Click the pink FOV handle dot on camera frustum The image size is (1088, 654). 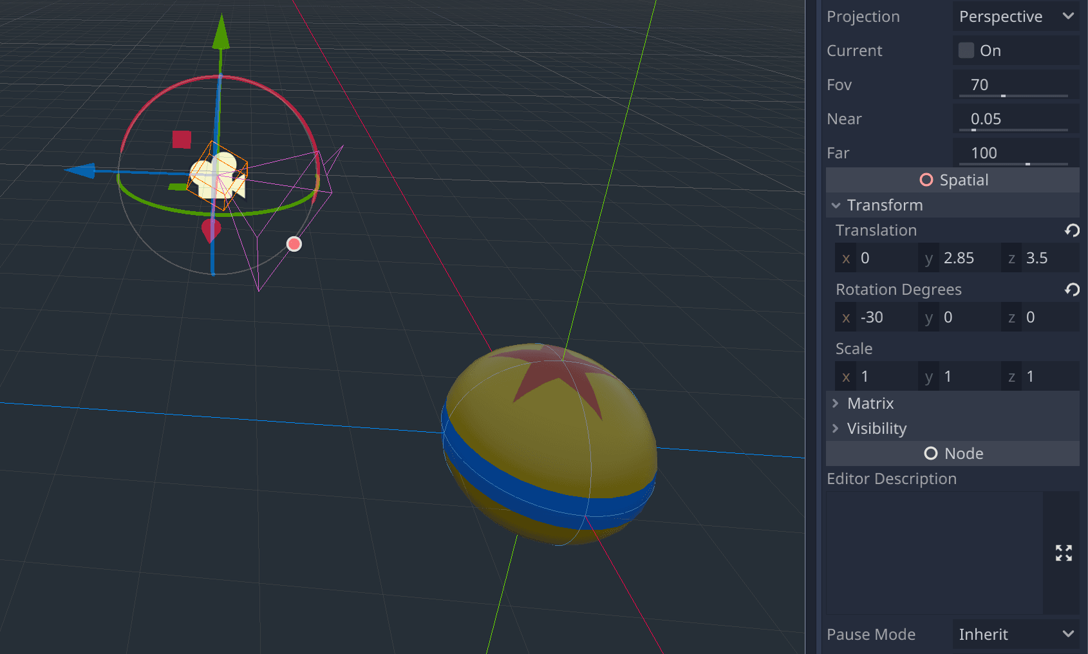coord(294,244)
